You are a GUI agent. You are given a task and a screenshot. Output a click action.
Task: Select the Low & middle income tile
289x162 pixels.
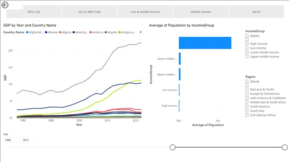[x=145, y=12]
